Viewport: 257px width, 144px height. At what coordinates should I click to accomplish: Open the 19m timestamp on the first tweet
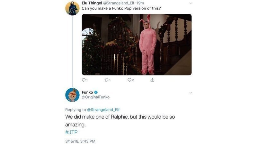click(x=140, y=3)
